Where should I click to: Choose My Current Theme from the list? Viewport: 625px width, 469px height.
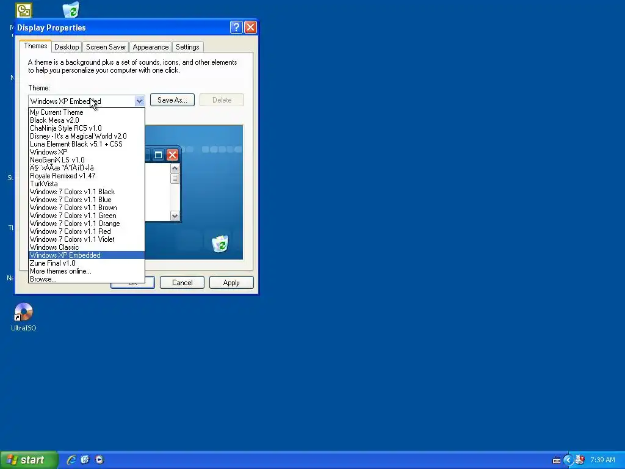pyautogui.click(x=87, y=112)
